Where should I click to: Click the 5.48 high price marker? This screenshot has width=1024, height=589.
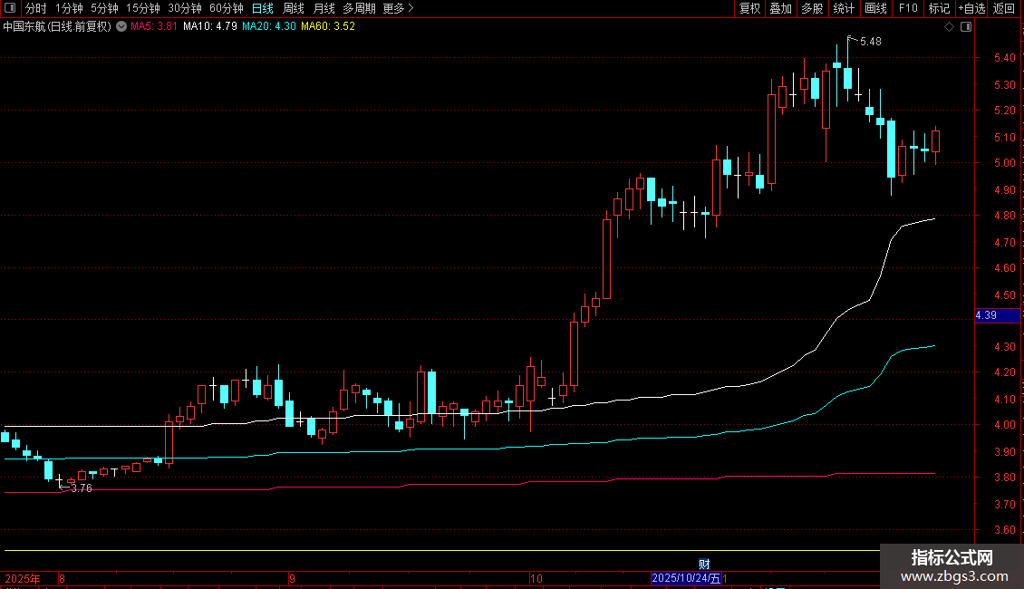(871, 42)
